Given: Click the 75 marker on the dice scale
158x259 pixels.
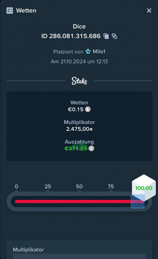Looking at the screenshot, I should click(x=111, y=186).
